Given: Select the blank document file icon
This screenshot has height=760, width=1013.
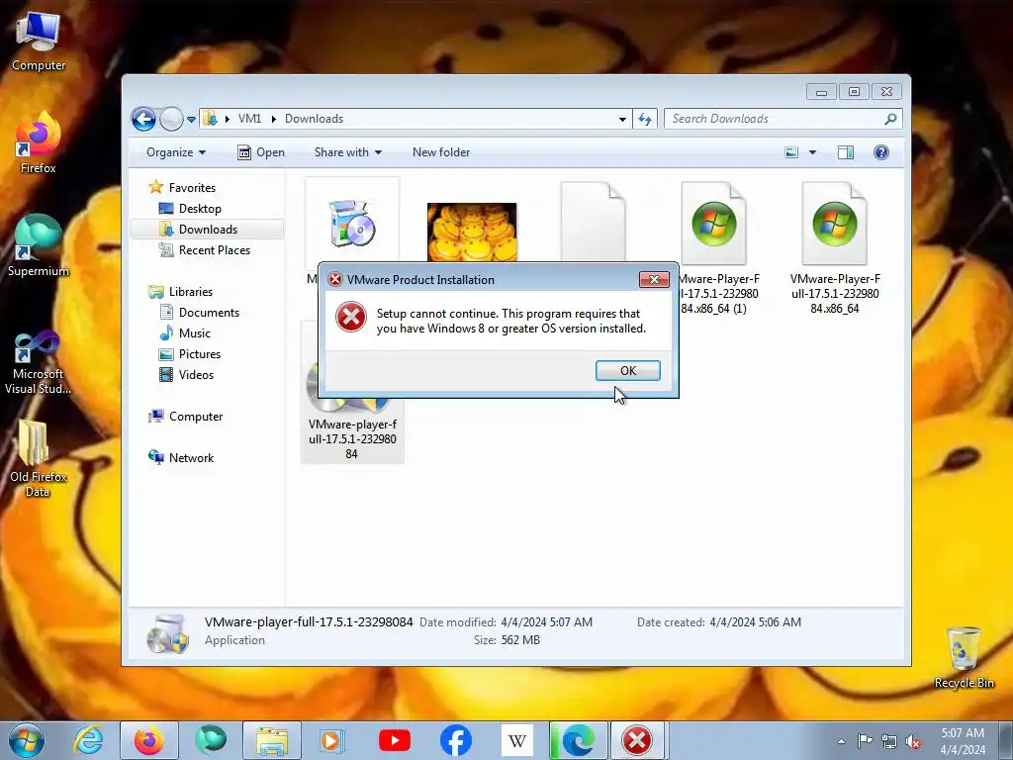Looking at the screenshot, I should pos(593,221).
